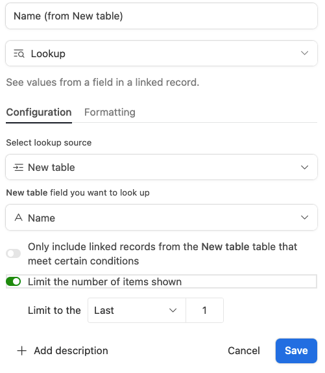Select the Configuration tab
Image resolution: width=325 pixels, height=373 pixels.
pyautogui.click(x=39, y=112)
